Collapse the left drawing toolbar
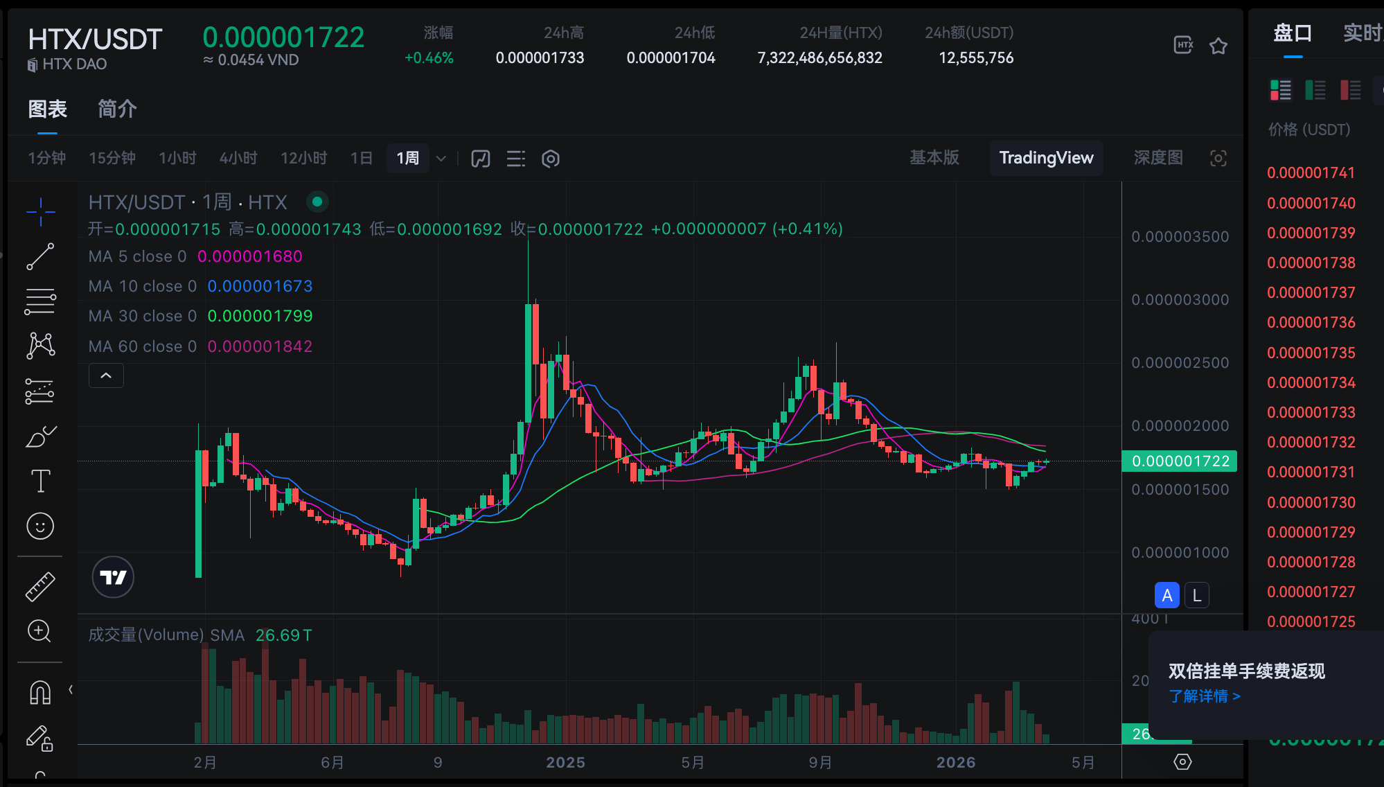The image size is (1384, 787). pyautogui.click(x=71, y=689)
